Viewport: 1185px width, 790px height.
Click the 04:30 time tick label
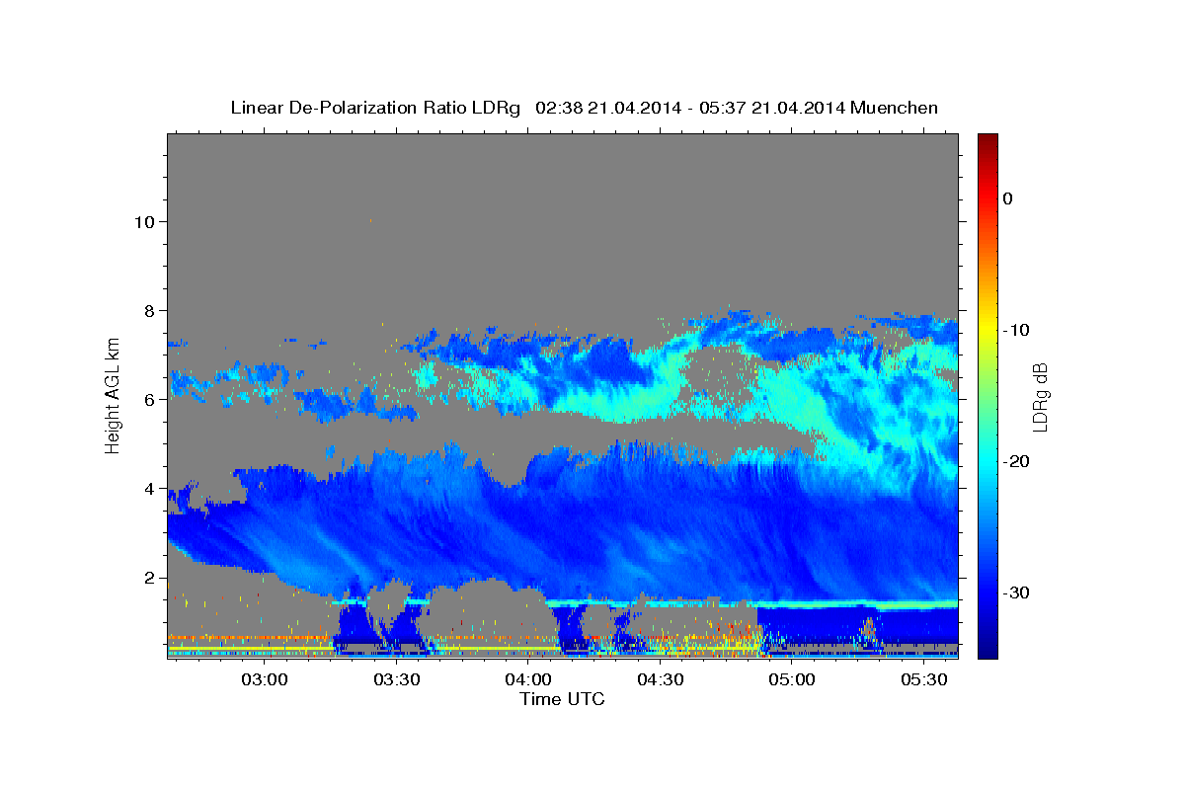(x=661, y=679)
